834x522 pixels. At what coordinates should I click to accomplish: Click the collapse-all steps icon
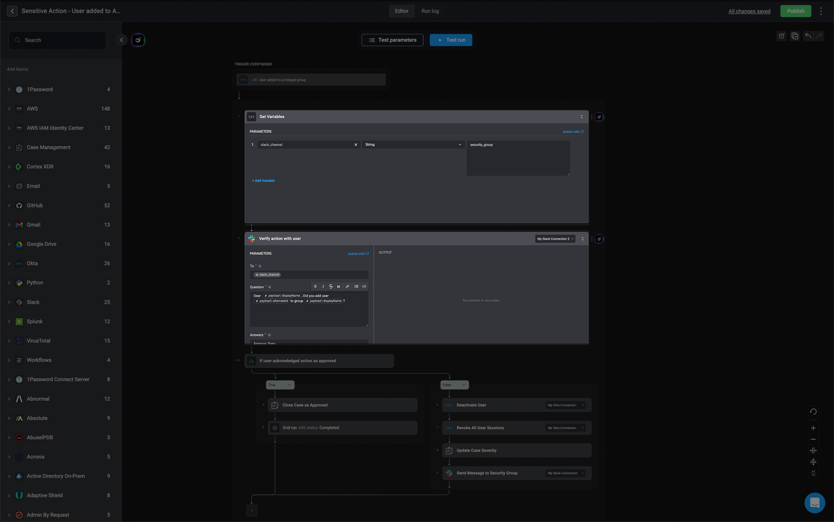pyautogui.click(x=813, y=473)
